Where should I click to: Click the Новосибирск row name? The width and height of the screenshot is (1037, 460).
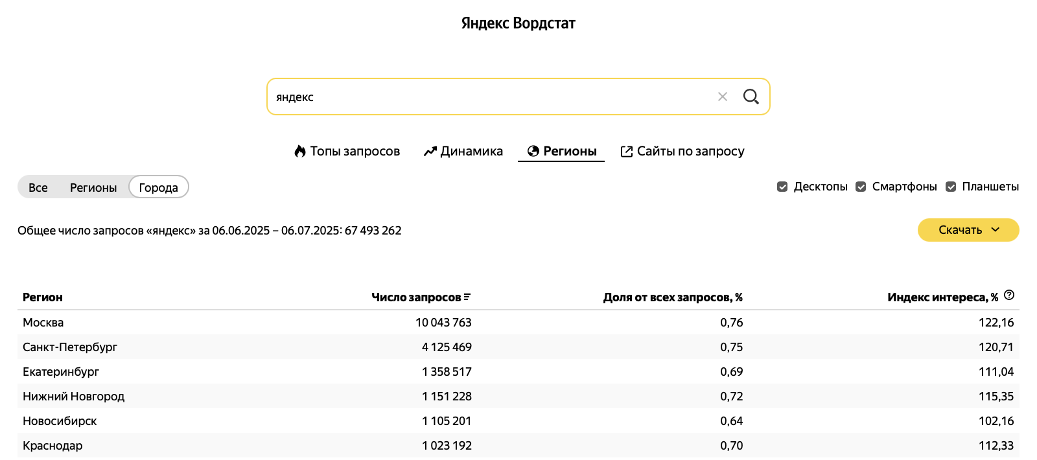(x=60, y=421)
